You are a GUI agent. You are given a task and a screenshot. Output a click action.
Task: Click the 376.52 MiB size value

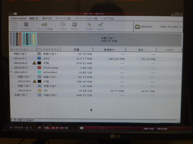pos(84,63)
